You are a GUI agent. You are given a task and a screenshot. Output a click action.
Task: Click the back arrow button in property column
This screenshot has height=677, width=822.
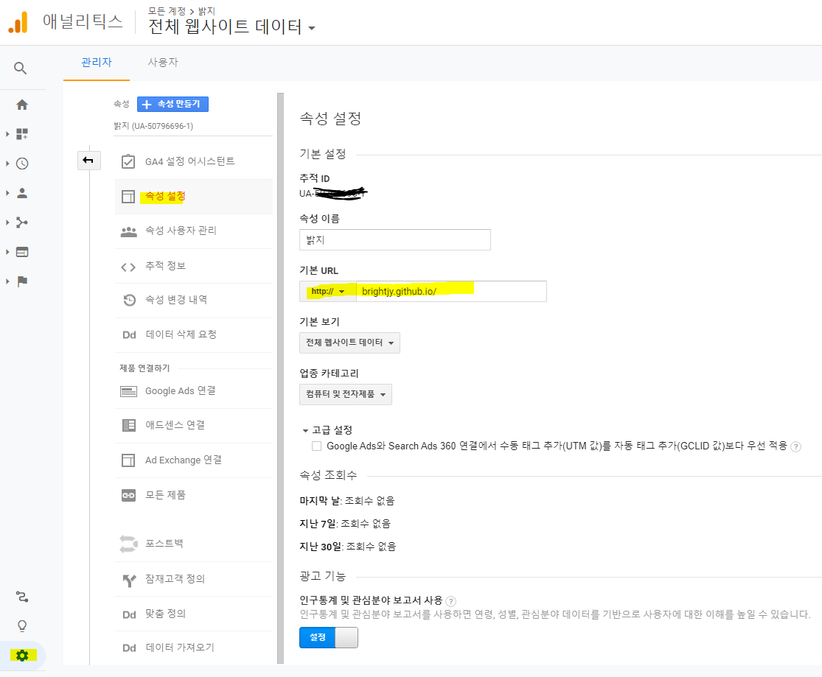click(x=88, y=161)
